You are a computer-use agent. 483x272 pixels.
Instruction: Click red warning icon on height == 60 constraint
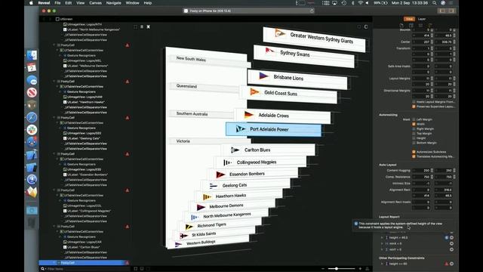tap(446, 264)
